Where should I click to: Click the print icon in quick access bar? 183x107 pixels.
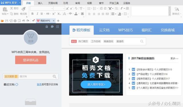(15, 21)
